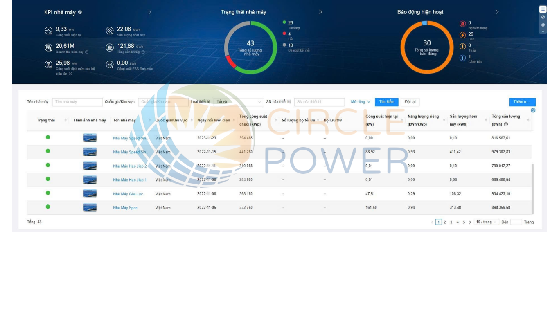Click the list view icon in side toolbar

(x=543, y=9)
